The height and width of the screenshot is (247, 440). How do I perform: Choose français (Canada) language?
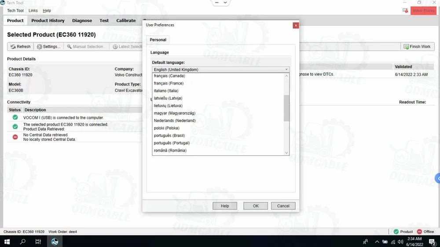[218, 76]
